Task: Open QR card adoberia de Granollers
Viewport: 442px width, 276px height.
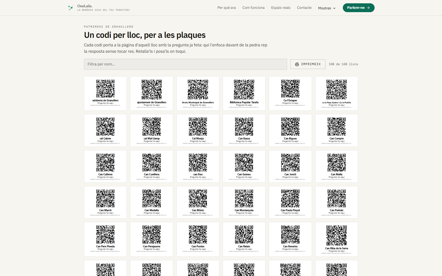Action: click(105, 93)
